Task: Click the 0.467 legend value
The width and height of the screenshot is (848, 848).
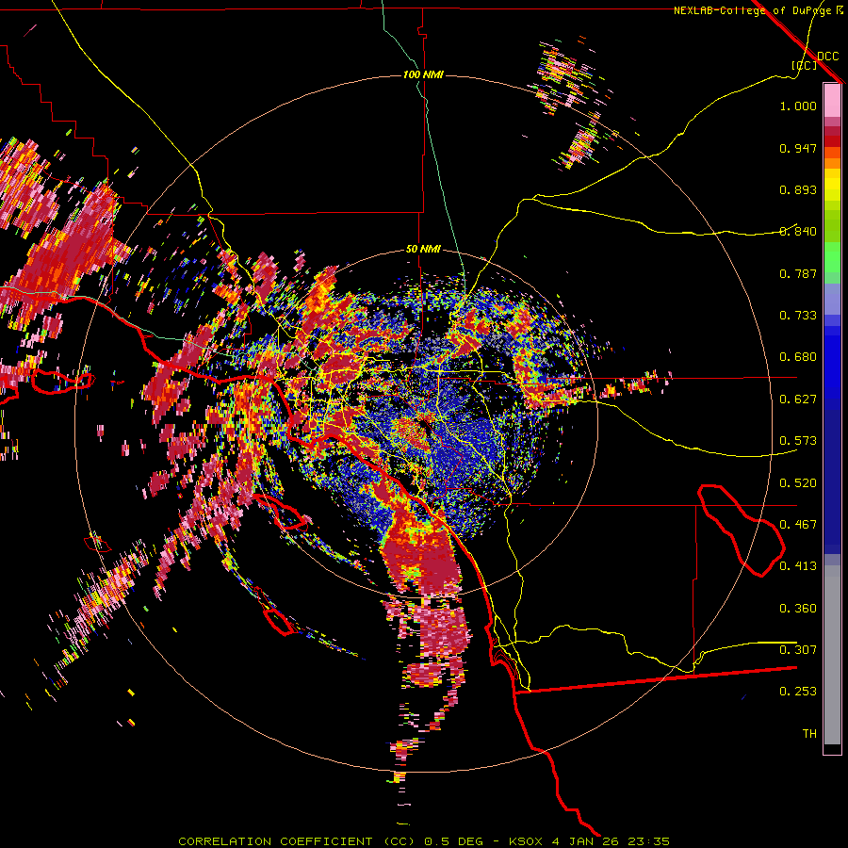Action: (x=798, y=525)
